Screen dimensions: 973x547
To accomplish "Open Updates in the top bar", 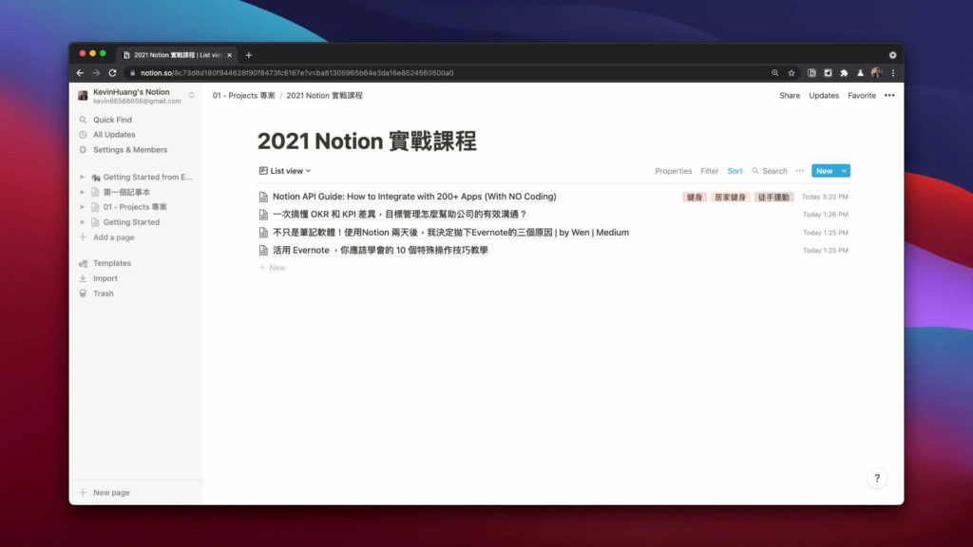I will click(x=824, y=96).
